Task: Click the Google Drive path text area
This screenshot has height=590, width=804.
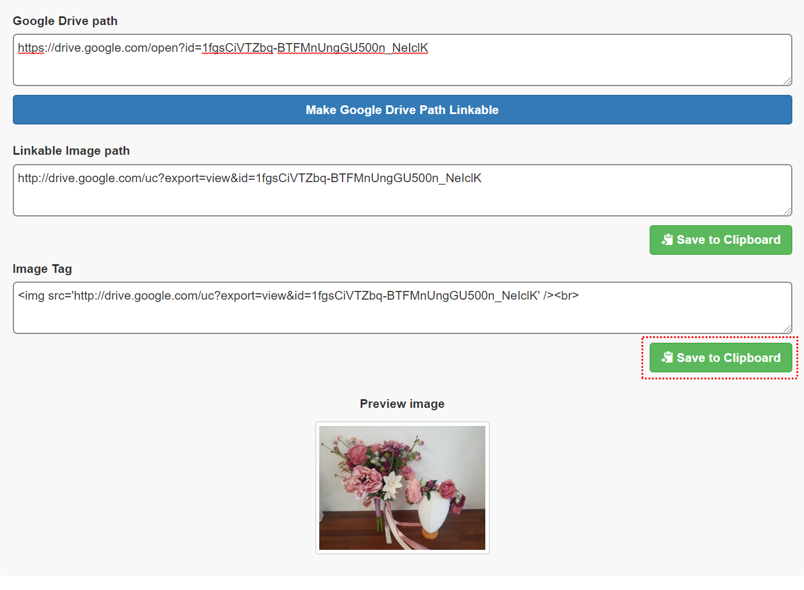Action: point(402,60)
